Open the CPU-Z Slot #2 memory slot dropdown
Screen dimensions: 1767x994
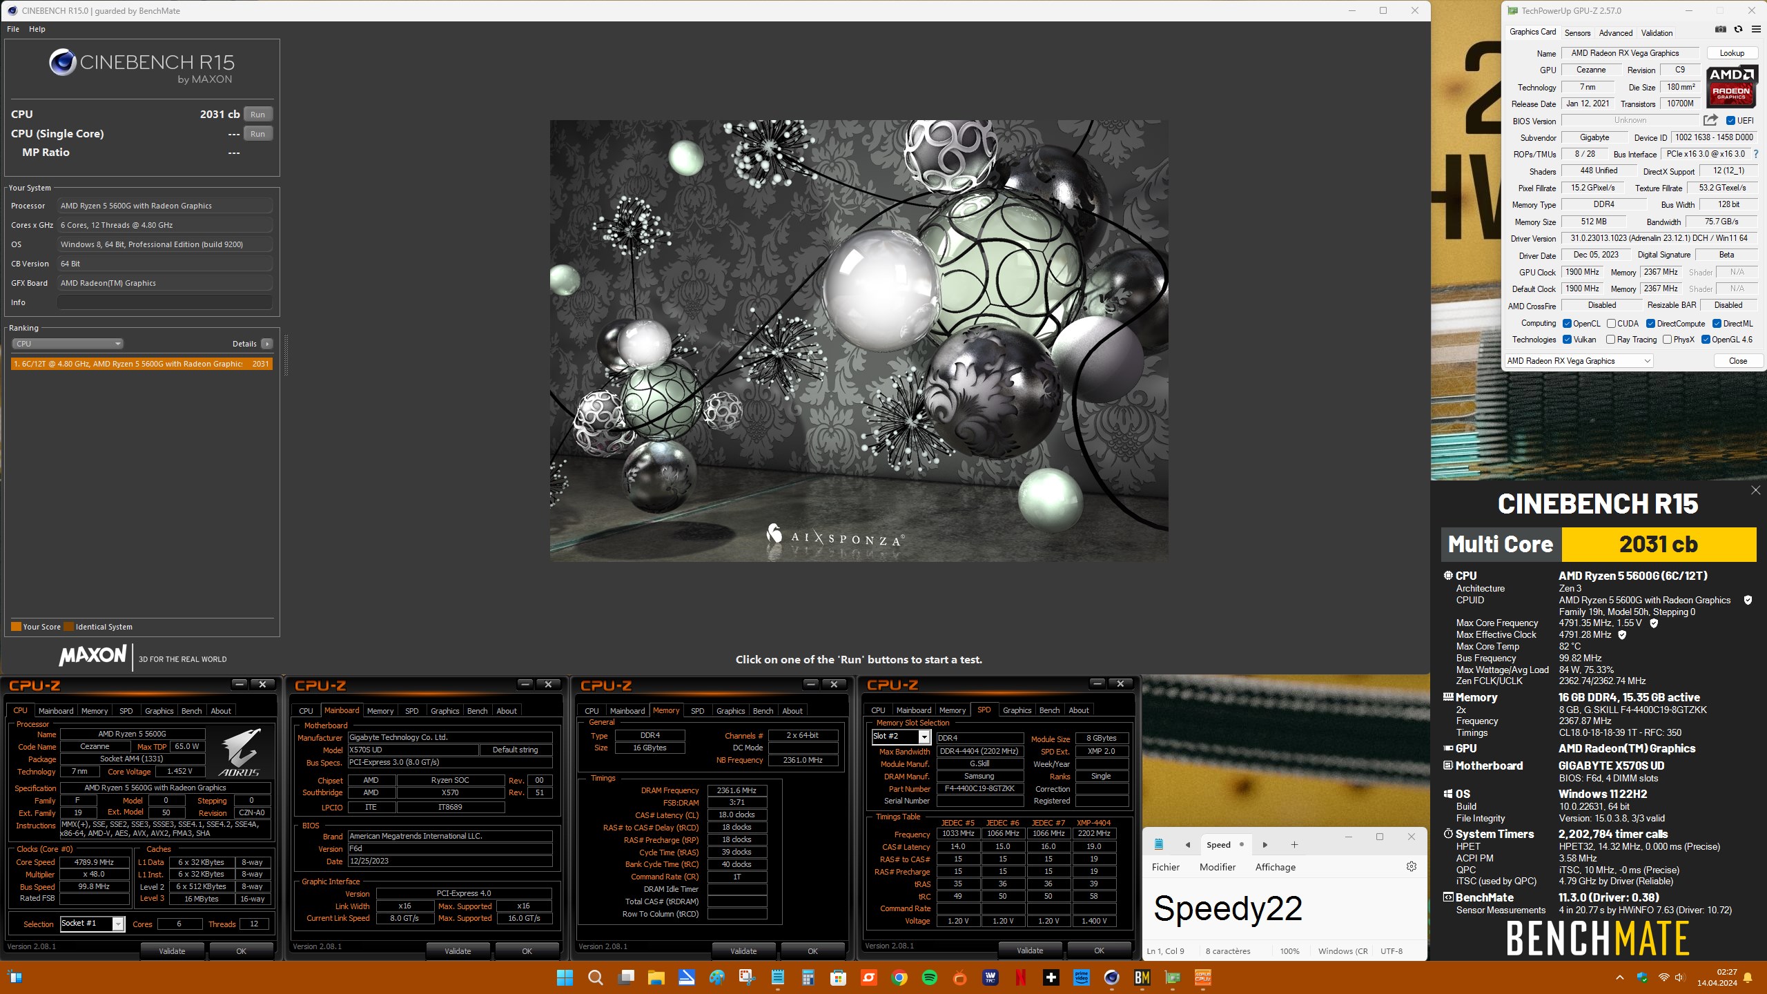tap(901, 737)
